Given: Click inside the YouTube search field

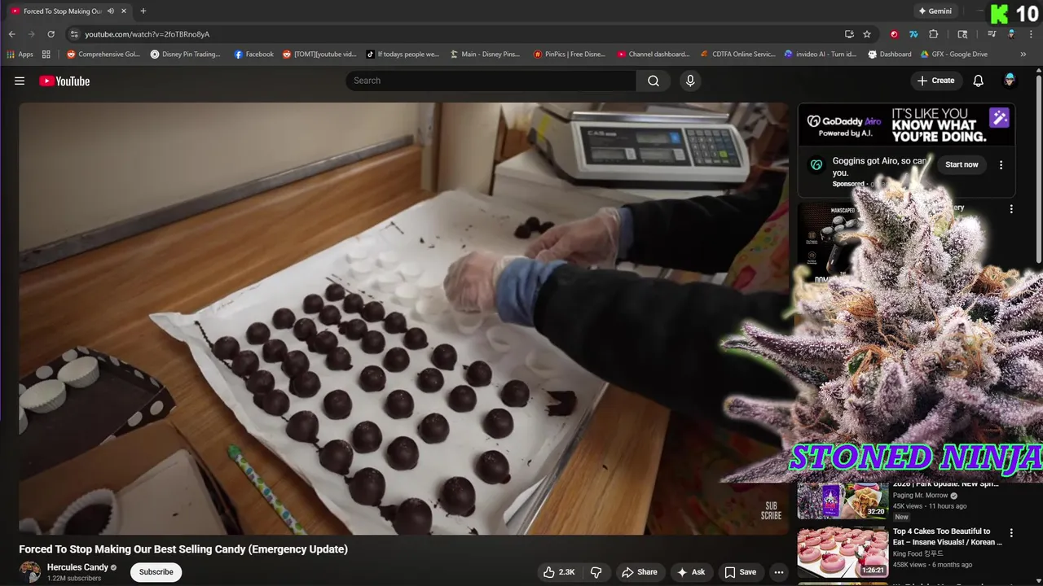Looking at the screenshot, I should pyautogui.click(x=491, y=81).
